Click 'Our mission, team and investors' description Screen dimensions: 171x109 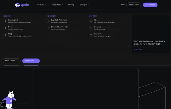[x=105, y=22]
